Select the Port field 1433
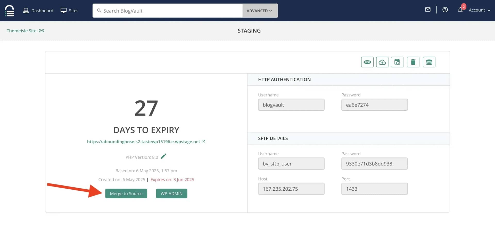The height and width of the screenshot is (230, 495). point(374,189)
